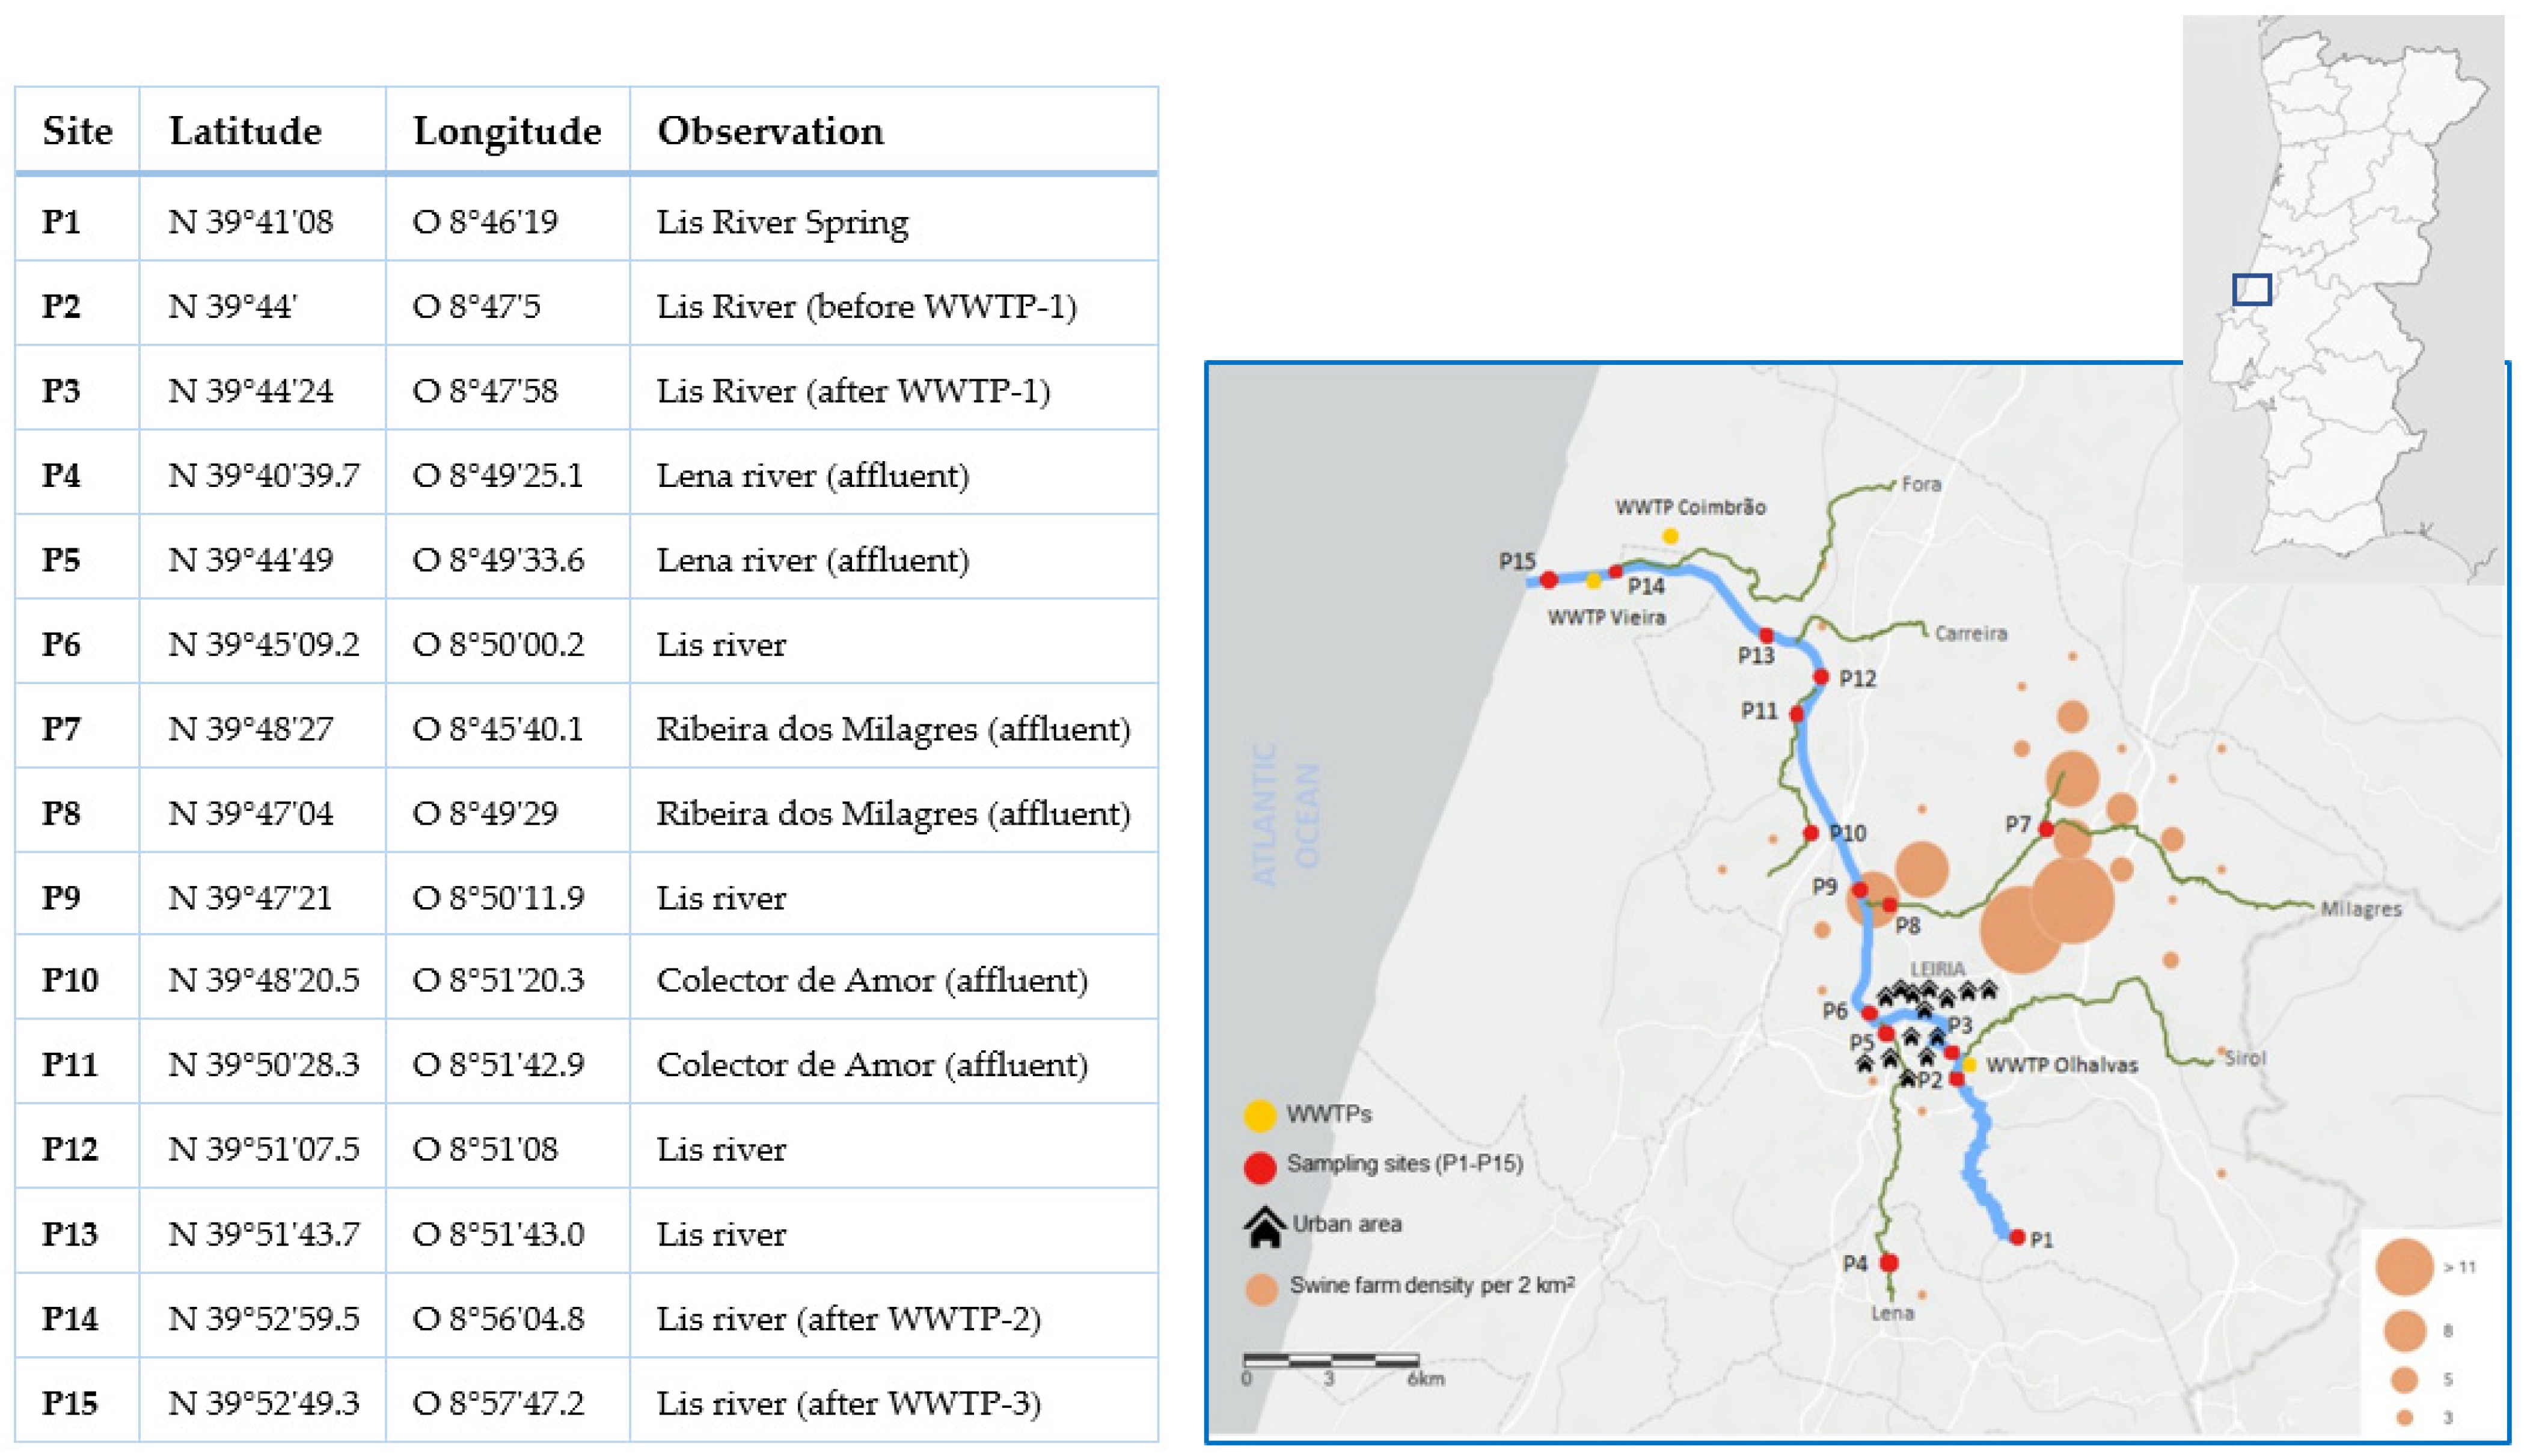Click the red P4 sampling marker on Lena river
The image size is (2524, 1456).
(1889, 1263)
